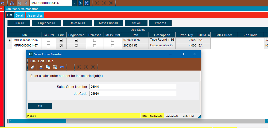Screen dimensions: 268x128
Task: Go to previous record arrow
Action: [26, 3]
